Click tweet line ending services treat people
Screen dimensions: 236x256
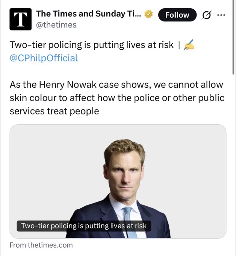[x=54, y=111]
